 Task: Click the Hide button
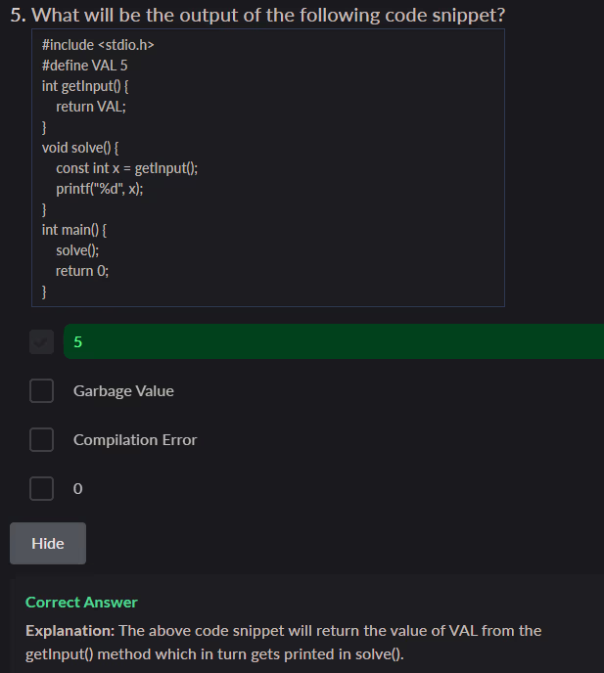click(48, 544)
